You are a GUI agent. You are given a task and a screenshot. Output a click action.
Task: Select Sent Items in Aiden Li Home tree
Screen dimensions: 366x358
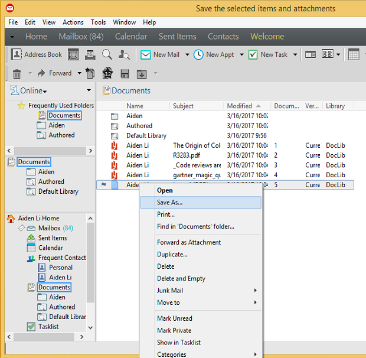point(53,238)
